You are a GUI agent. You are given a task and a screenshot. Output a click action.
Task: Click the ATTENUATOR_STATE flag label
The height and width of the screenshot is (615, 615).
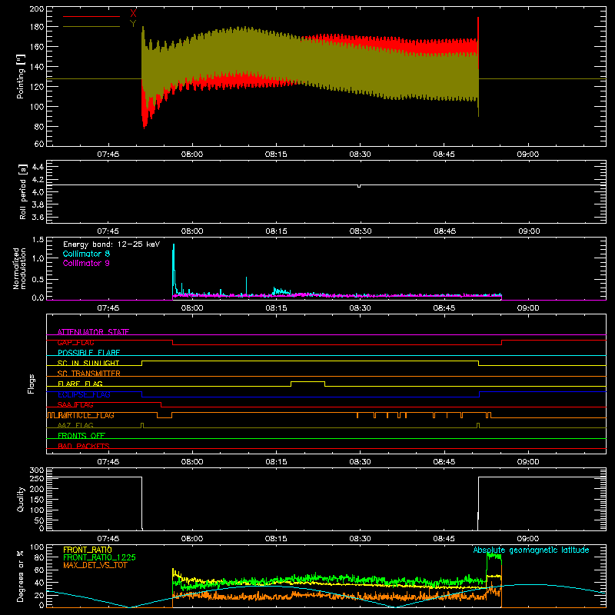pyautogui.click(x=93, y=332)
